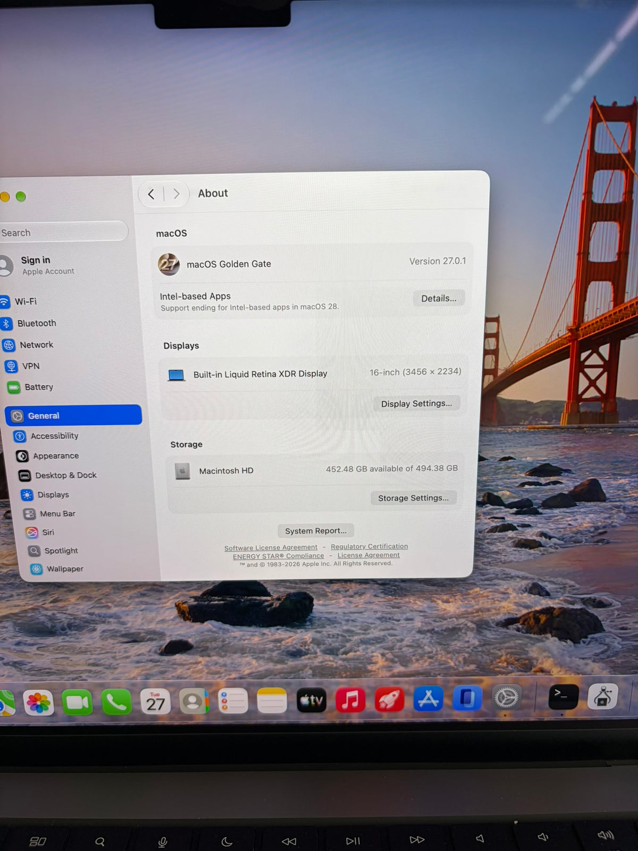Open the License Agreement link after ENERGY STAR
Screen dimensions: 638x851
pos(368,555)
